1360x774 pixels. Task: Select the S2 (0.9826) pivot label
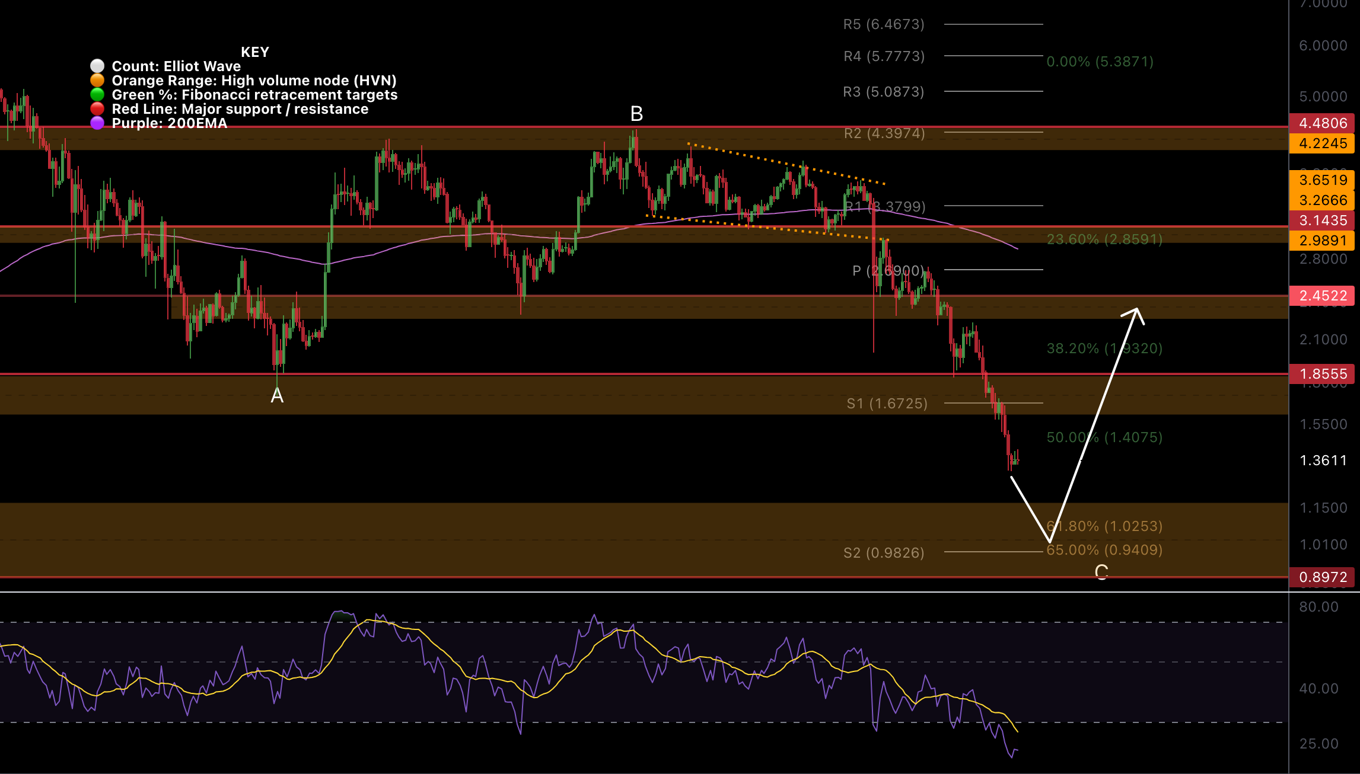click(884, 553)
